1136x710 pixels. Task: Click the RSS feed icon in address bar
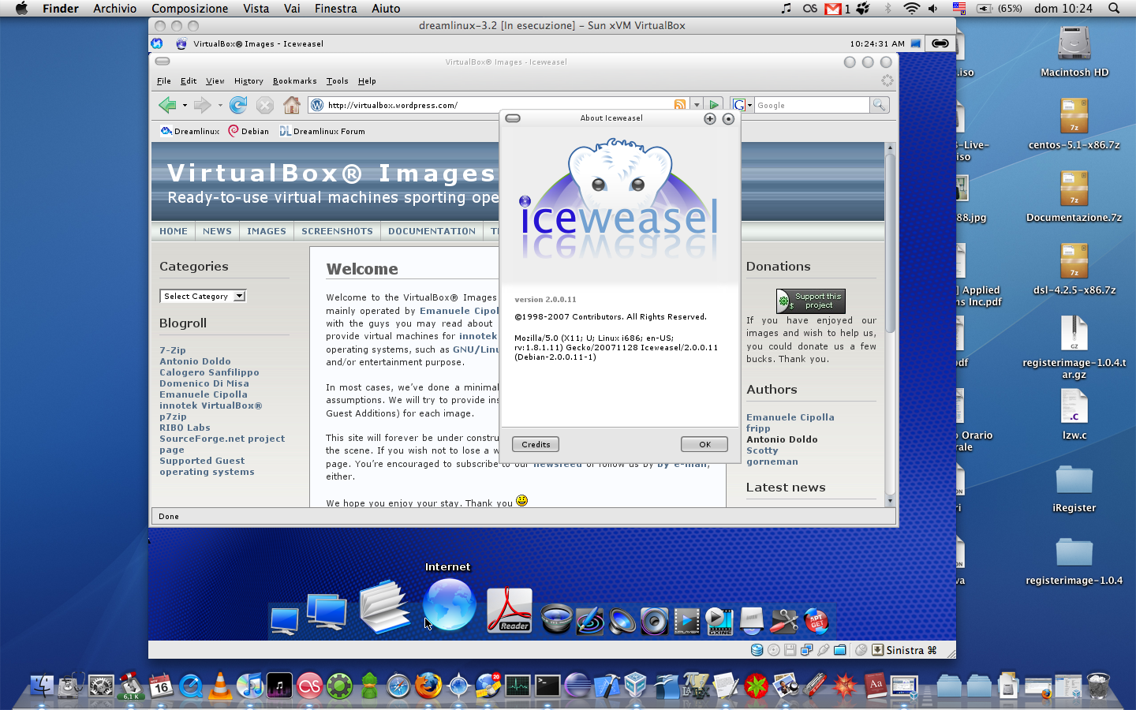pos(679,105)
